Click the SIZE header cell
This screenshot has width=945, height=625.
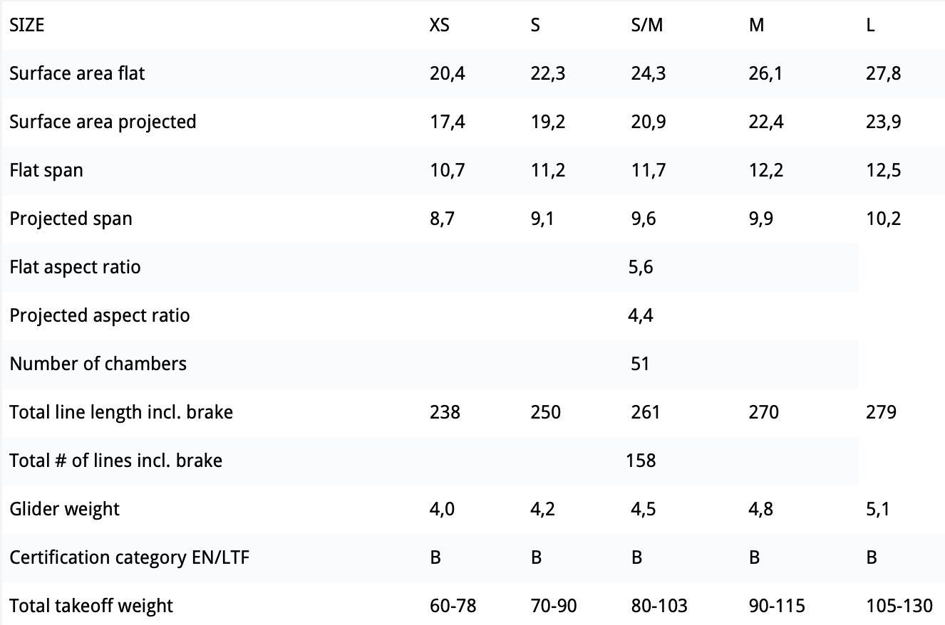(26, 25)
